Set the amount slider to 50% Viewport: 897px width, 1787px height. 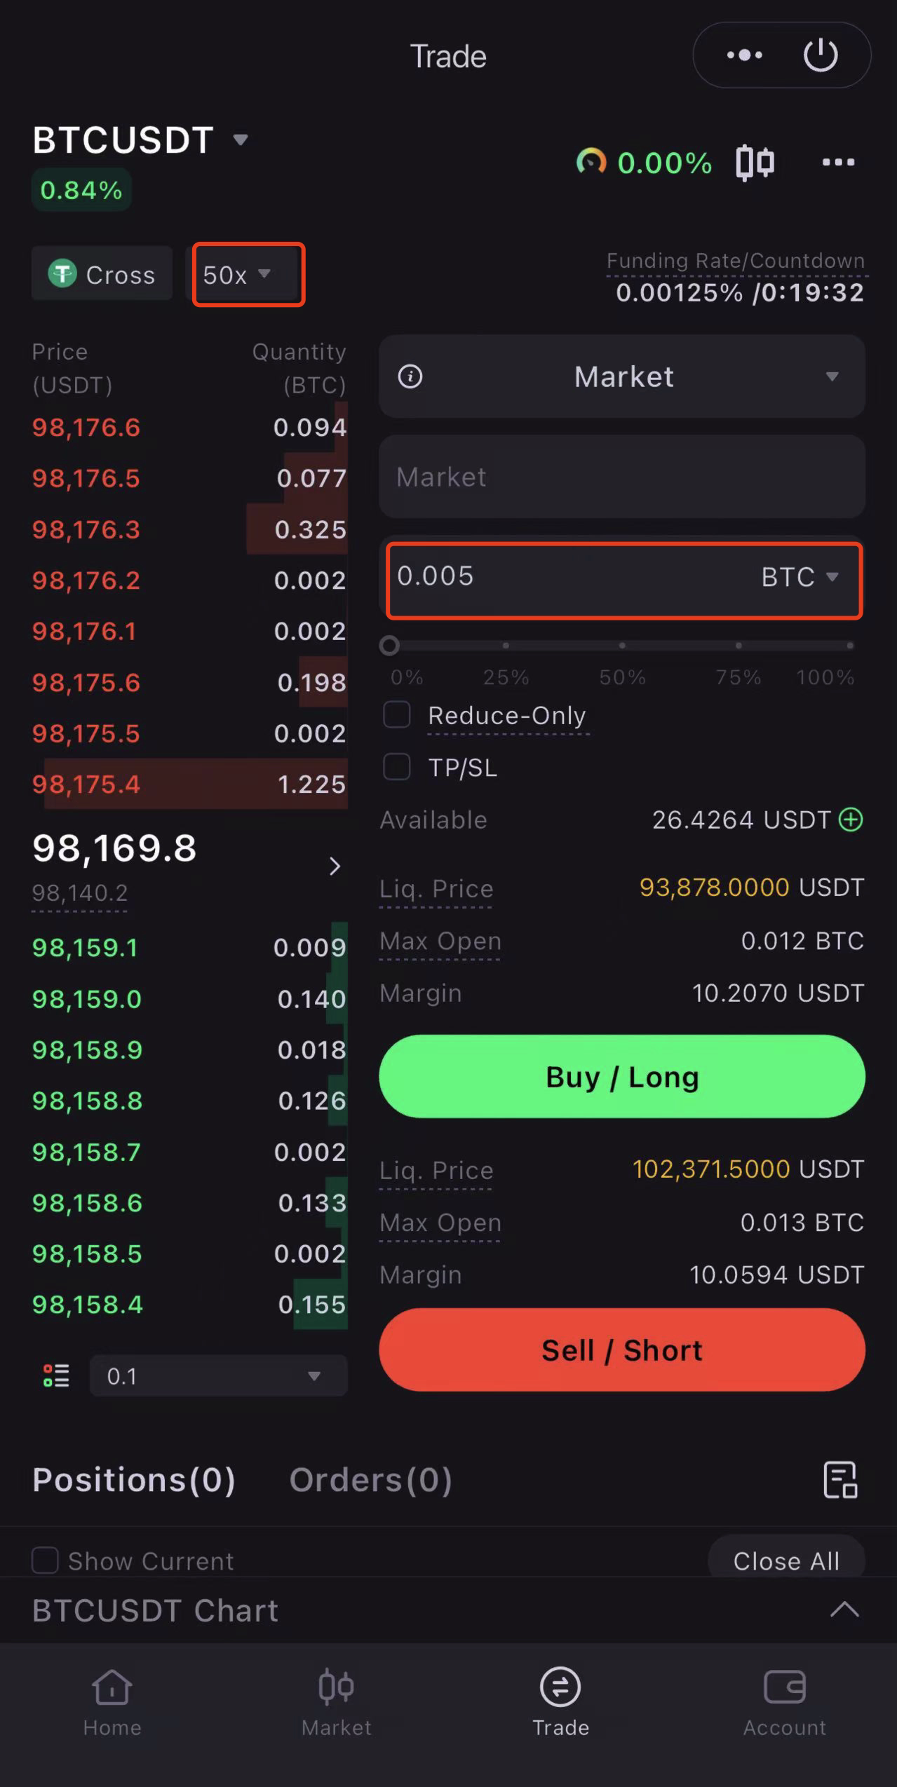[622, 646]
